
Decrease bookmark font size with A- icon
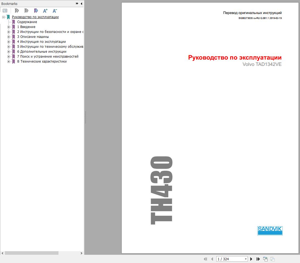click(x=55, y=11)
